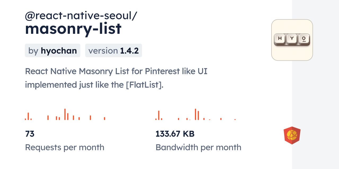The width and height of the screenshot is (339, 169).
Task: Click the HYO.dev package logo thumbnail
Action: [x=292, y=40]
